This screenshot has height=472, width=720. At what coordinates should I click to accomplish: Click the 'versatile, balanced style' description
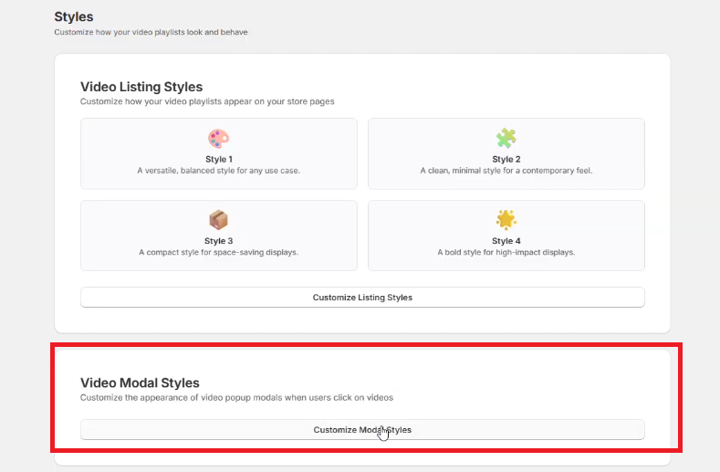pyautogui.click(x=218, y=171)
